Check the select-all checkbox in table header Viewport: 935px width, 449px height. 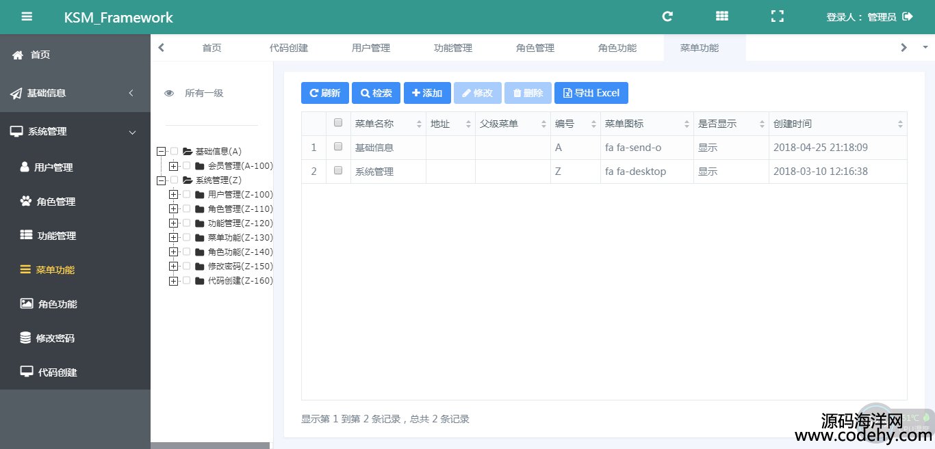point(338,123)
